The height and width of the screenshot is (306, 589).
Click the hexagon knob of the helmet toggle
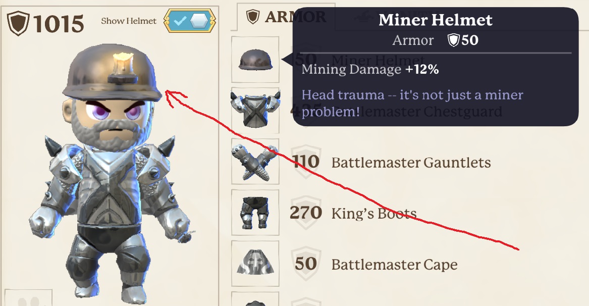[199, 21]
